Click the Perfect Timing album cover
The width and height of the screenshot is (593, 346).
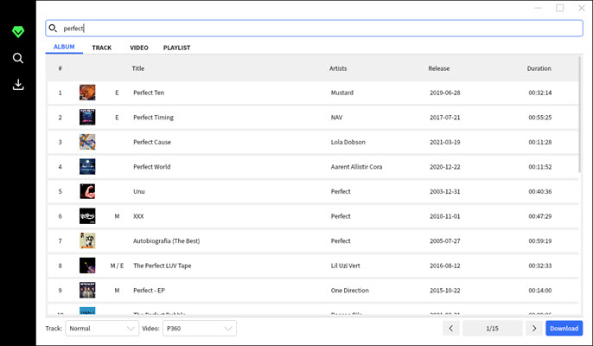point(87,117)
